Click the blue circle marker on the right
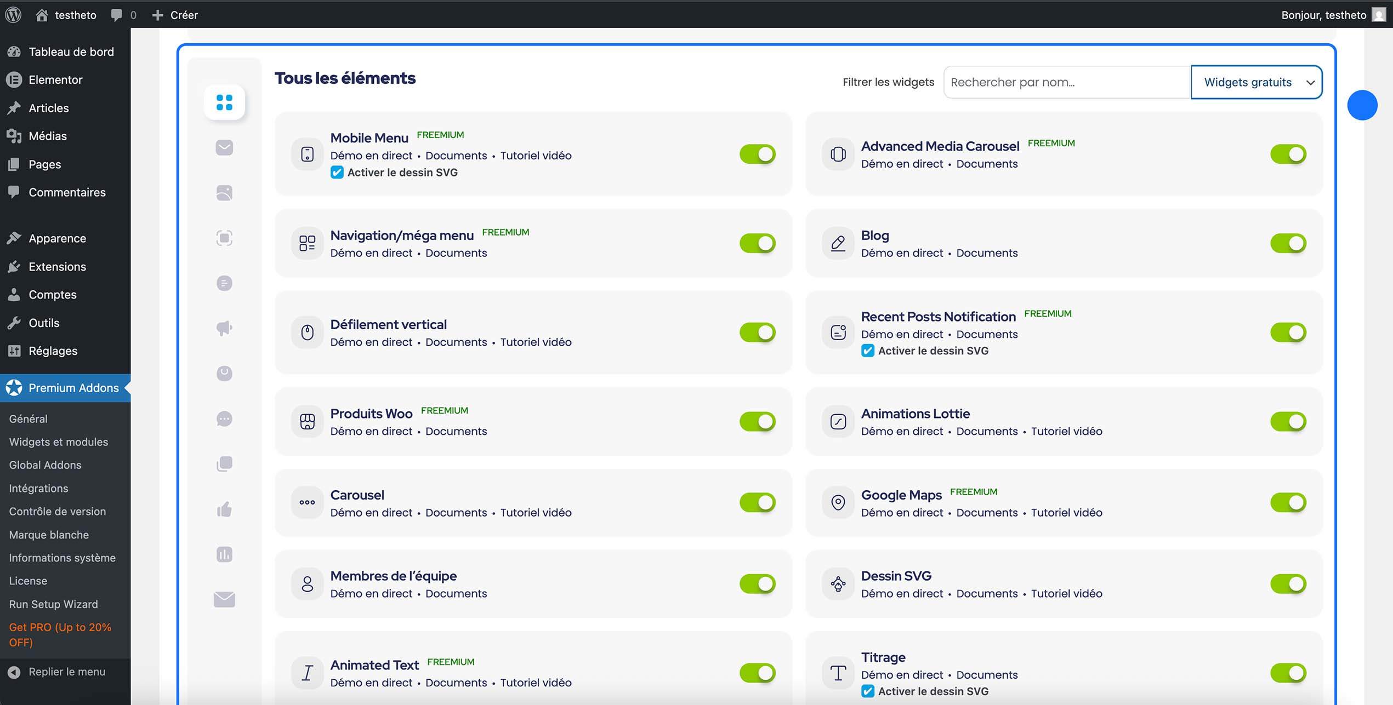This screenshot has height=705, width=1393. [x=1363, y=105]
